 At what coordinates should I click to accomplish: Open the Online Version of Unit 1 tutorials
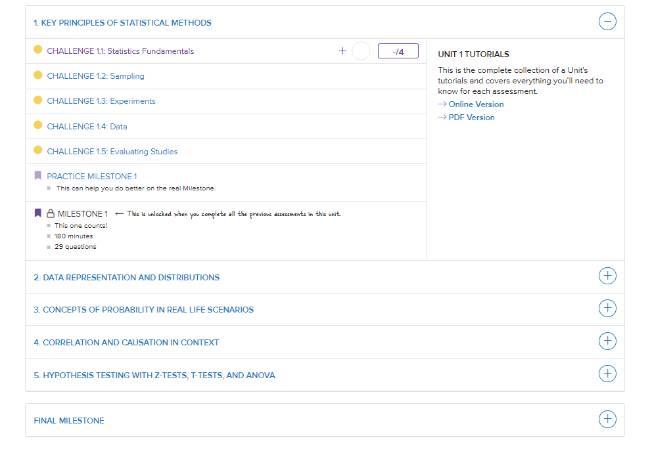[x=476, y=104]
